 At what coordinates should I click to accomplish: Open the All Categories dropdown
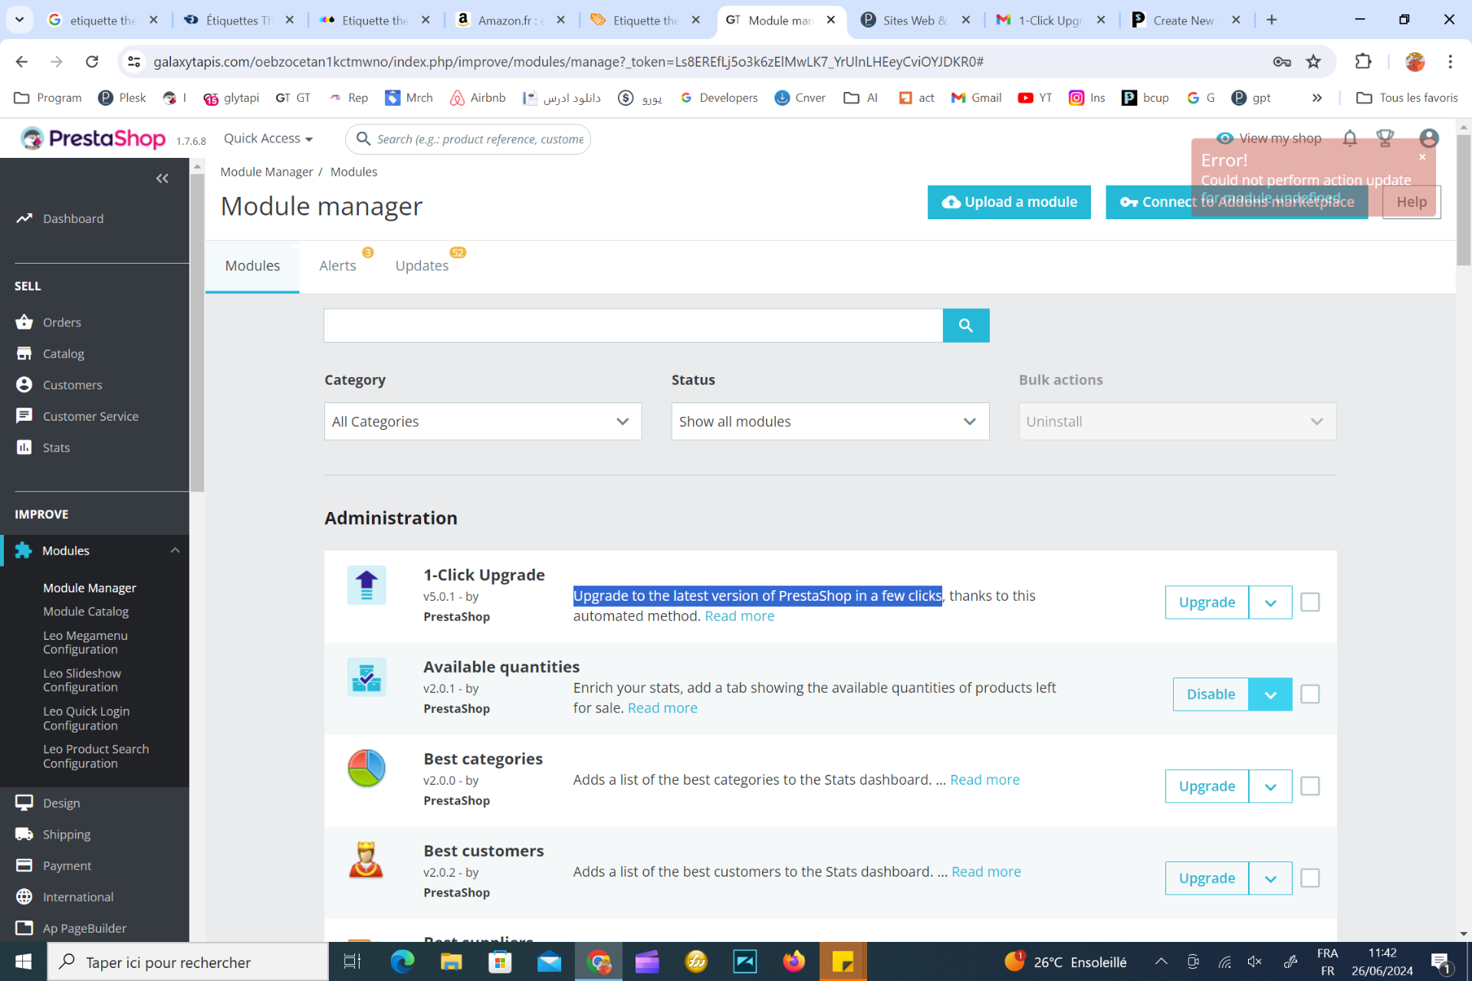point(482,422)
